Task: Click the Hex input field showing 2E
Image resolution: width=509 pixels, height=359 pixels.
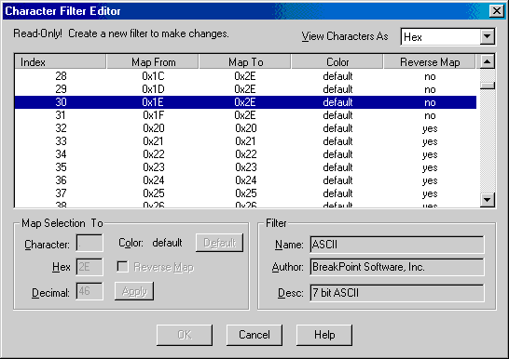Action: pos(89,267)
